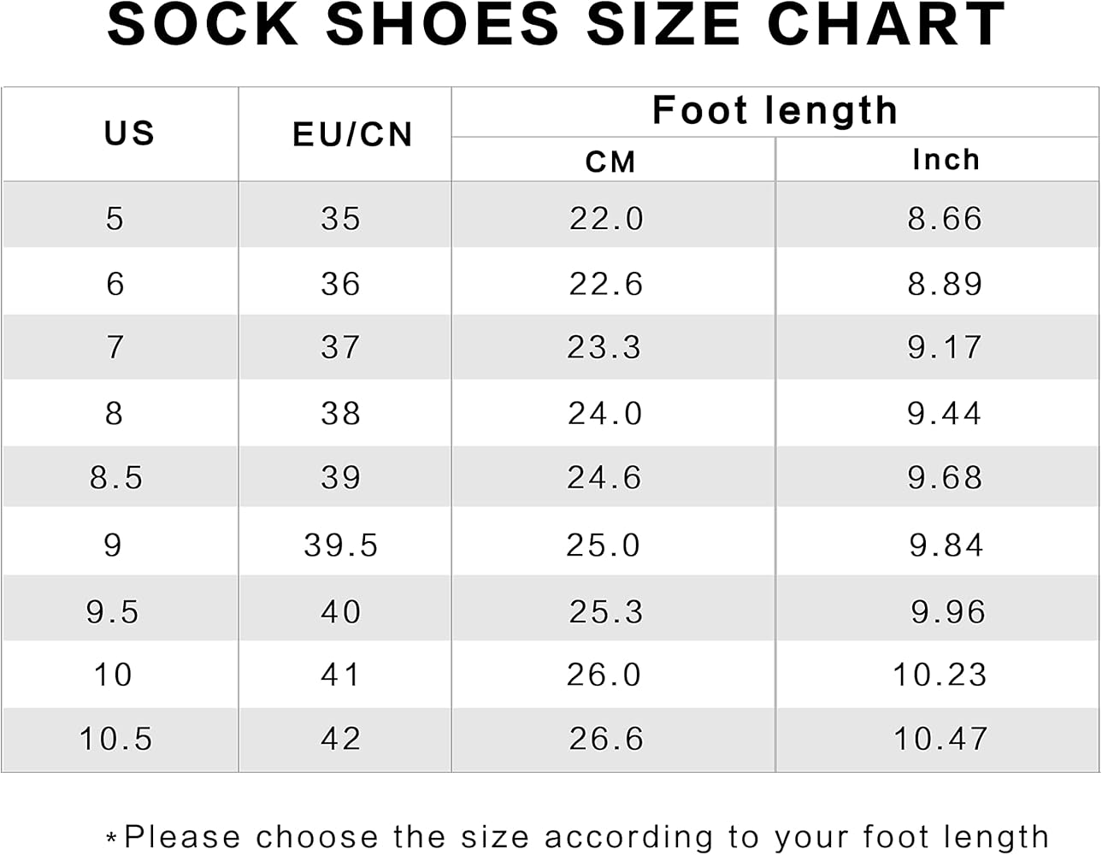Image resolution: width=1102 pixels, height=855 pixels.
Task: Select the EU/CN size 38 cell
Action: point(340,414)
